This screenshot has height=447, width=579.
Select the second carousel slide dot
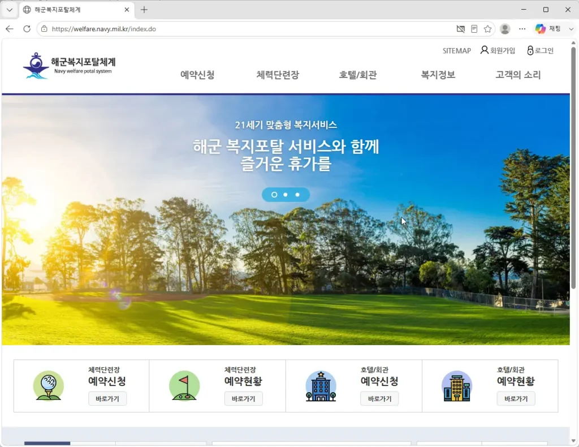286,195
